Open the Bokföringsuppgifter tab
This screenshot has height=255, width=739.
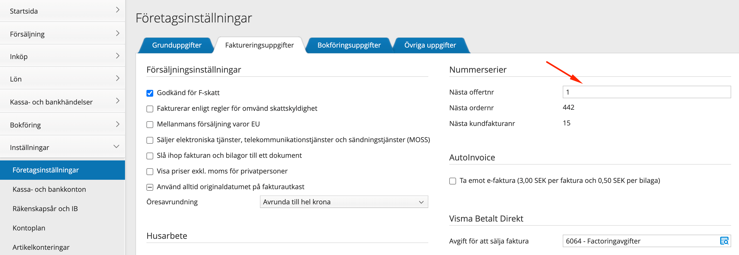(x=349, y=45)
